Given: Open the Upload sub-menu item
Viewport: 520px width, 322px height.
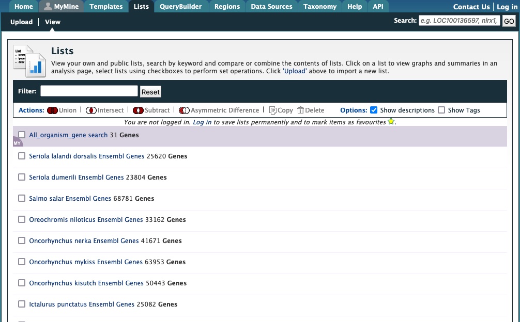Looking at the screenshot, I should (22, 22).
